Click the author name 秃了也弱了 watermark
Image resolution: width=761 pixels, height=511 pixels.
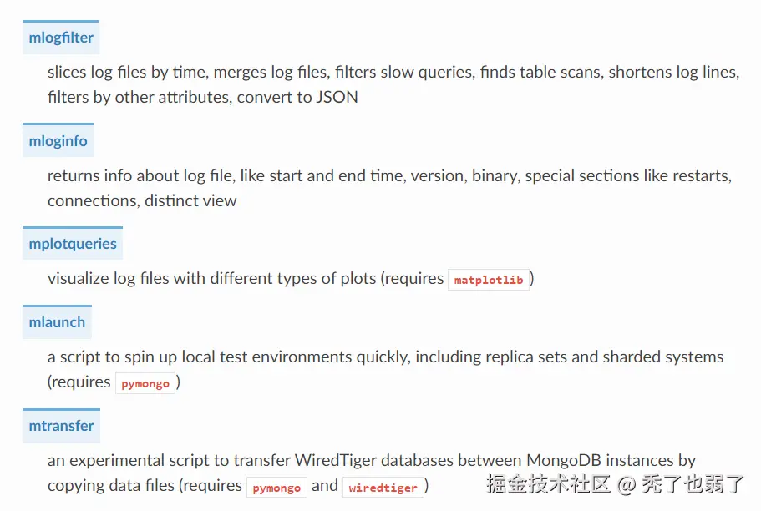click(693, 484)
